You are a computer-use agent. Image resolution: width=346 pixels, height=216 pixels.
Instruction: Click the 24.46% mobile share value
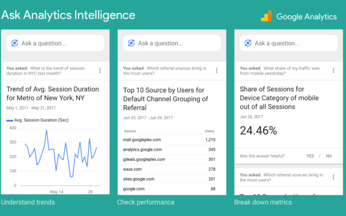pyautogui.click(x=258, y=131)
